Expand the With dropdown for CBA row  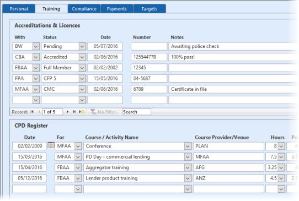(x=36, y=57)
